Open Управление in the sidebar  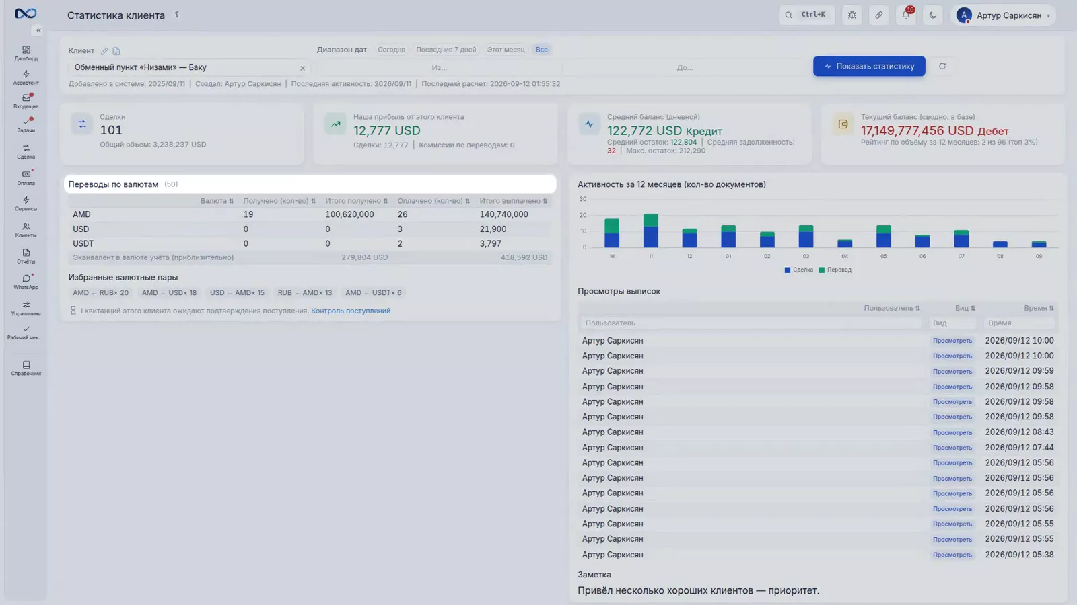click(x=26, y=309)
